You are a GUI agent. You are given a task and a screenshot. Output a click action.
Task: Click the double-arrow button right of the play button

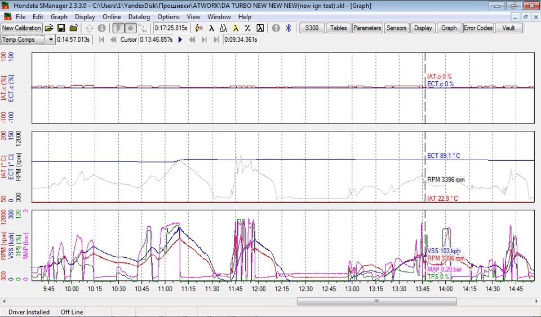pos(192,39)
